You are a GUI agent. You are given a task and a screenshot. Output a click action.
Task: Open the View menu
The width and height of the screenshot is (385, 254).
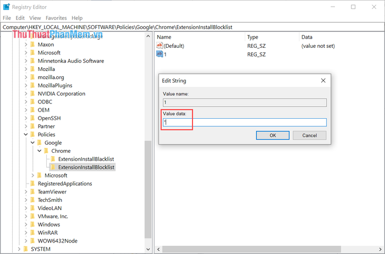click(35, 18)
